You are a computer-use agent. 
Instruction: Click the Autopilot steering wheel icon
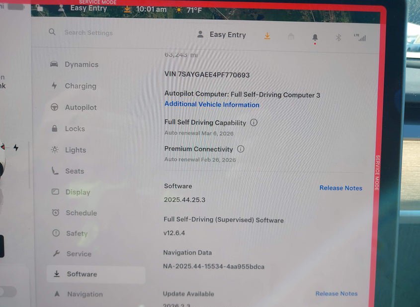[54, 107]
